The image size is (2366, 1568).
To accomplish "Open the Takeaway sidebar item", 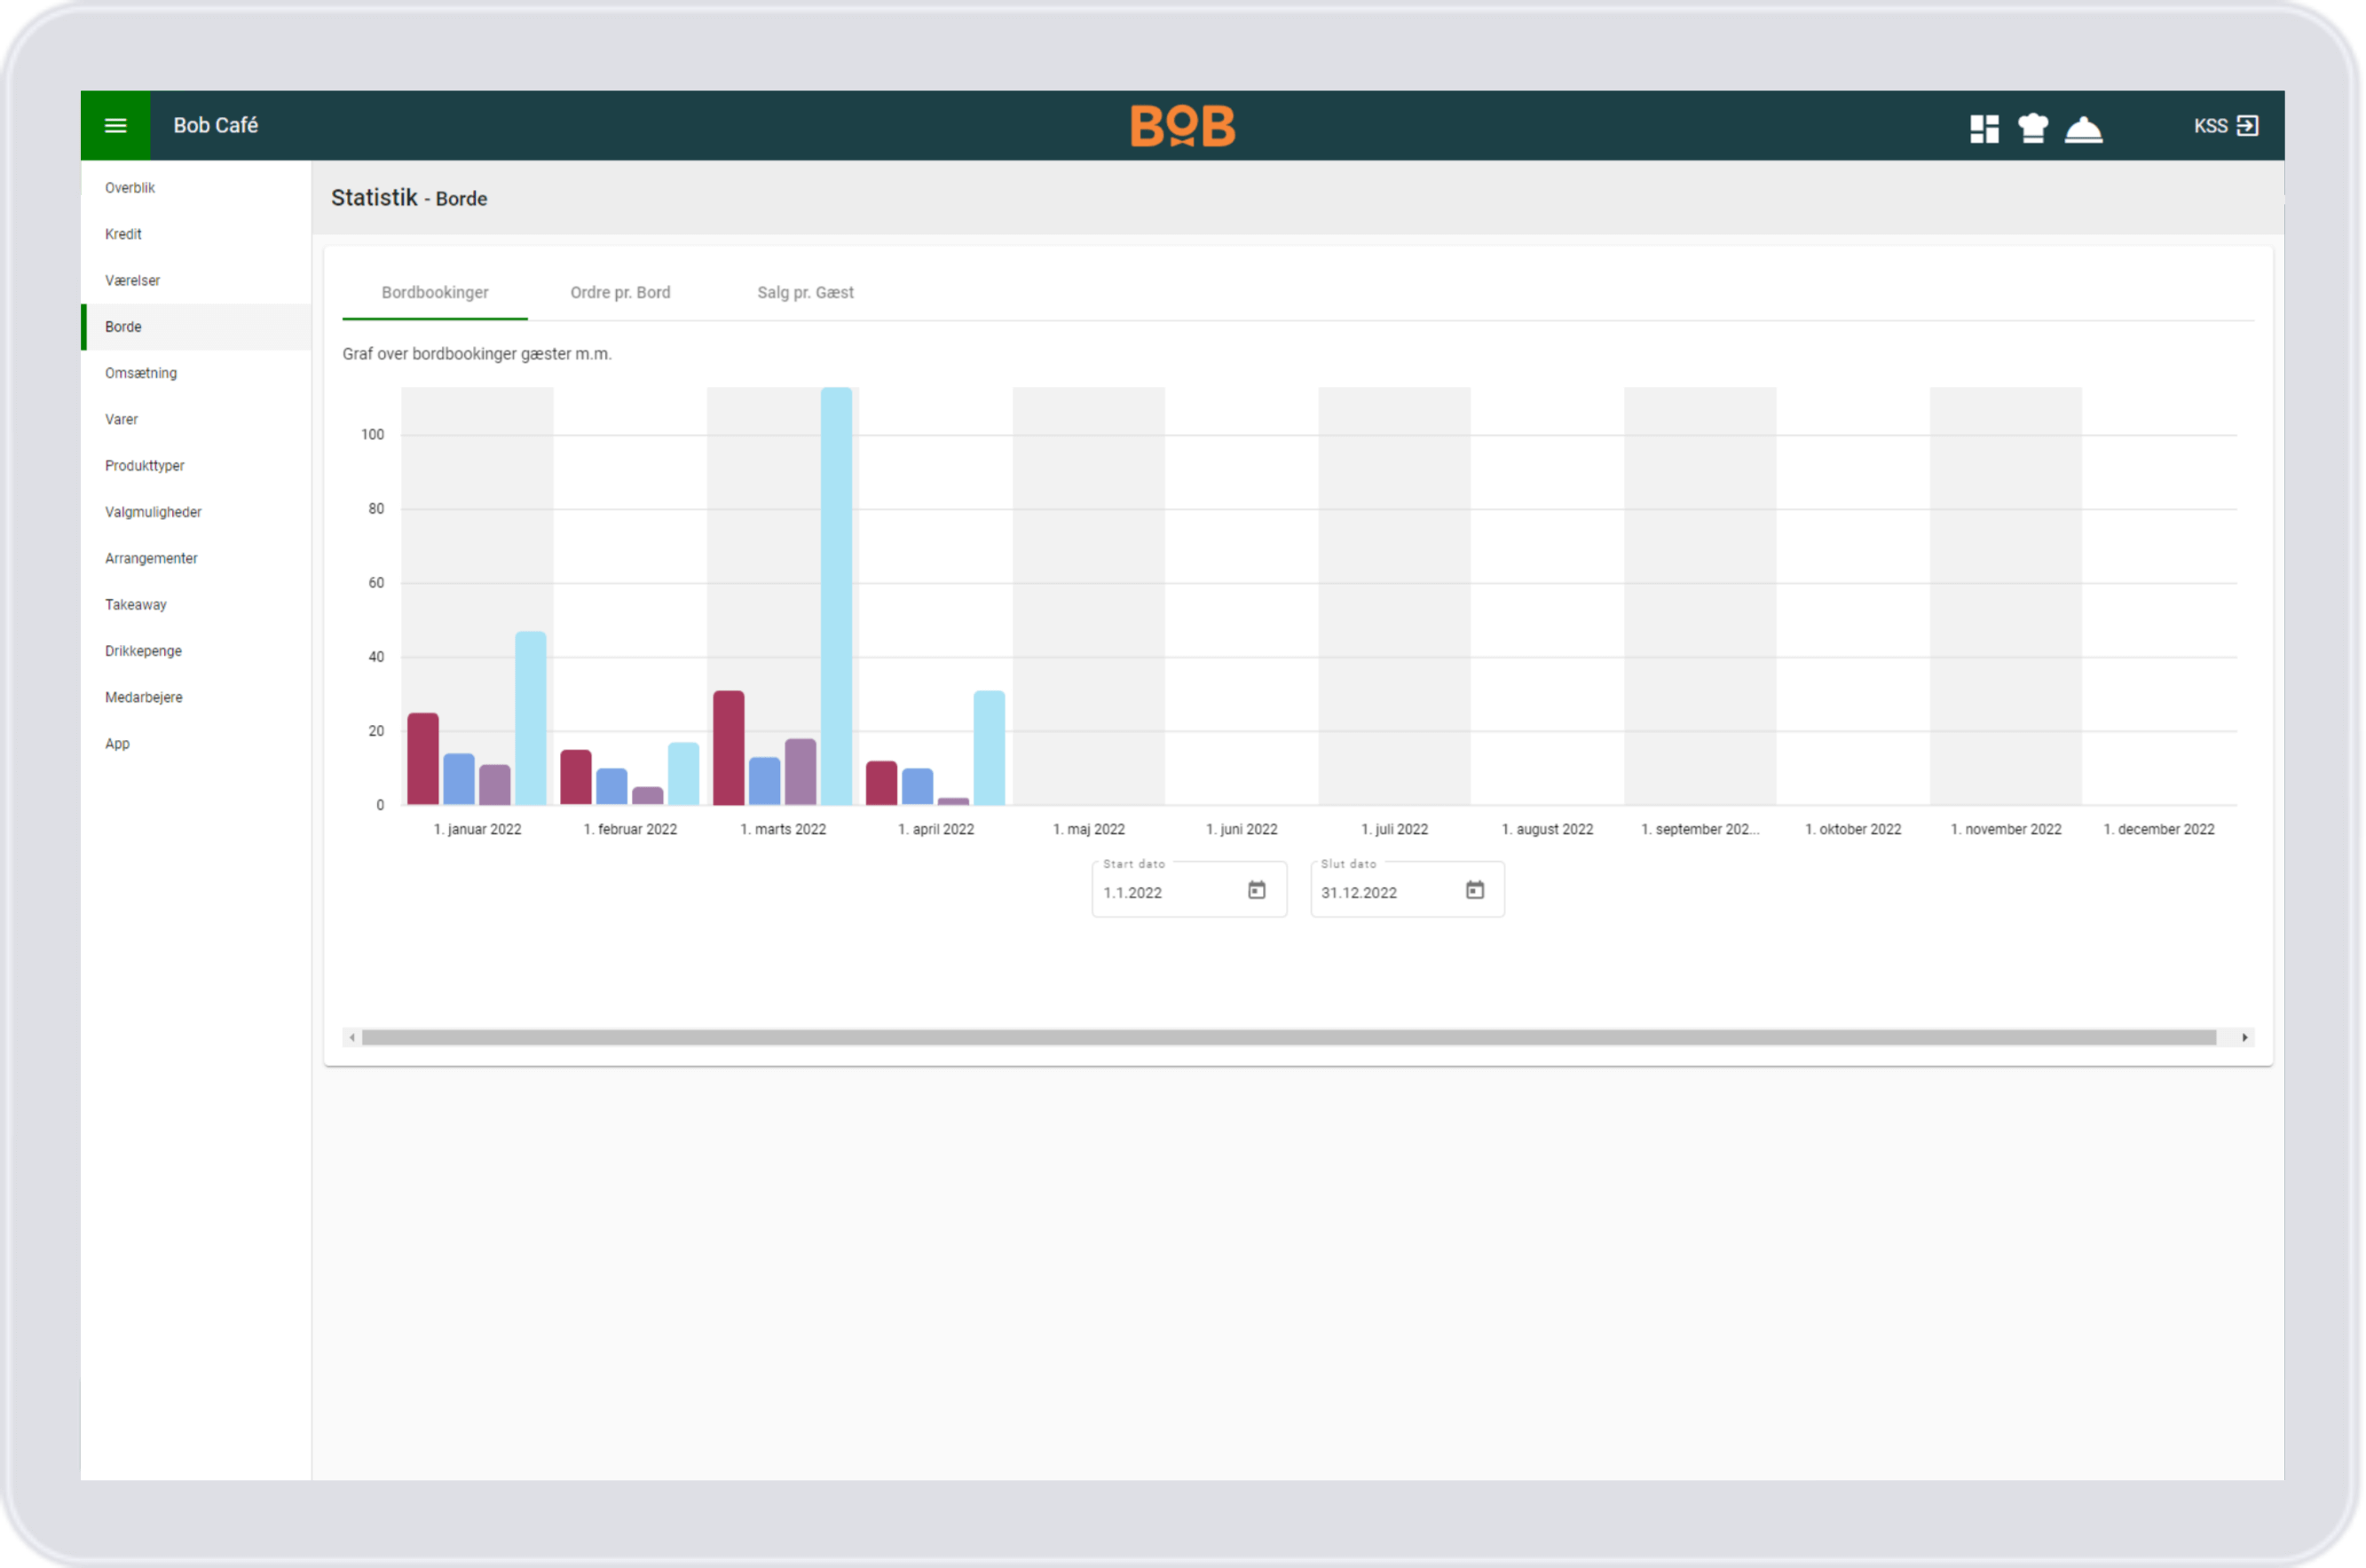I will (136, 605).
